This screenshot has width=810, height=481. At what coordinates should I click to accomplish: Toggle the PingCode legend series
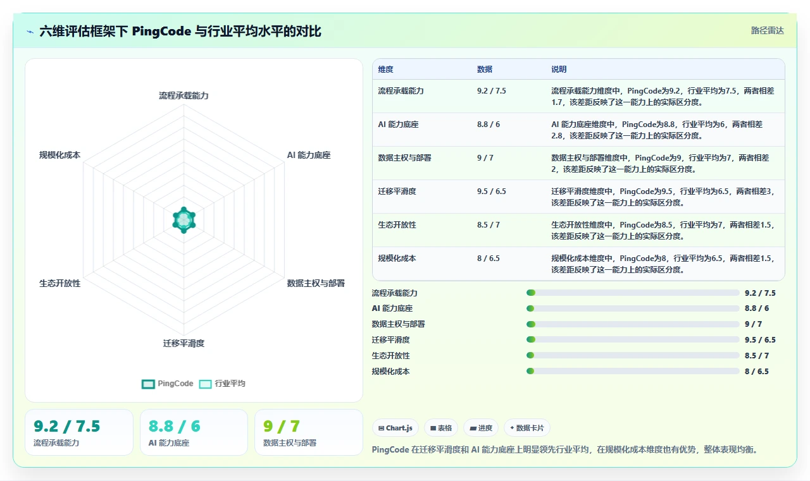pyautogui.click(x=168, y=384)
